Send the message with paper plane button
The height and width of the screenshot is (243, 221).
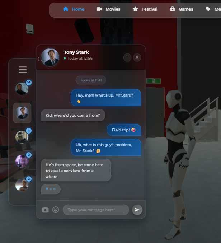click(x=137, y=210)
